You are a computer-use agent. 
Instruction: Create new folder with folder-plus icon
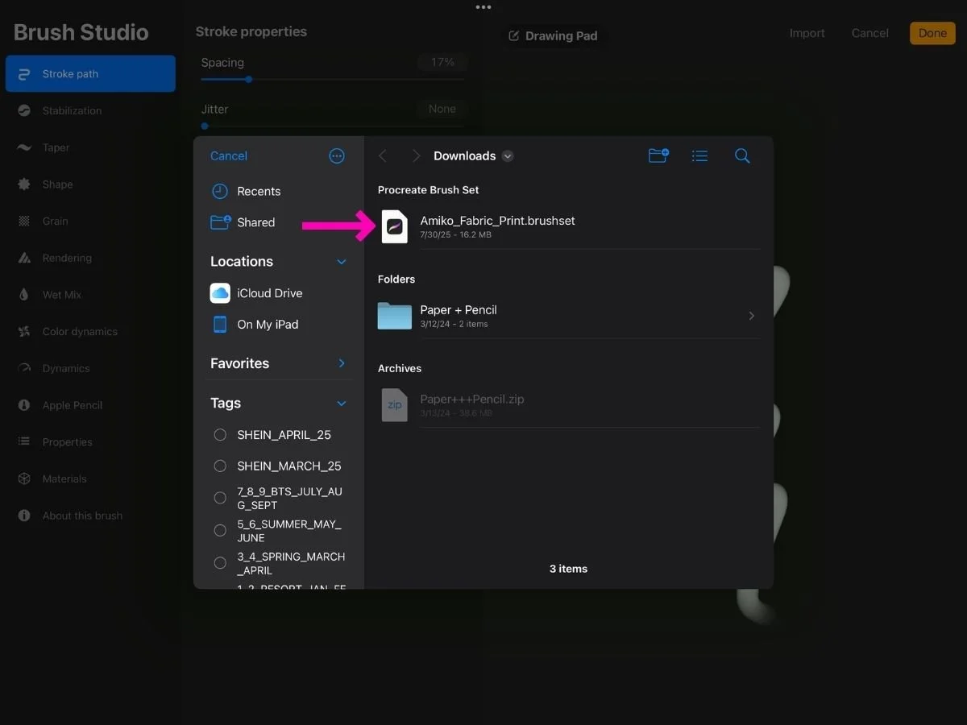pos(658,155)
